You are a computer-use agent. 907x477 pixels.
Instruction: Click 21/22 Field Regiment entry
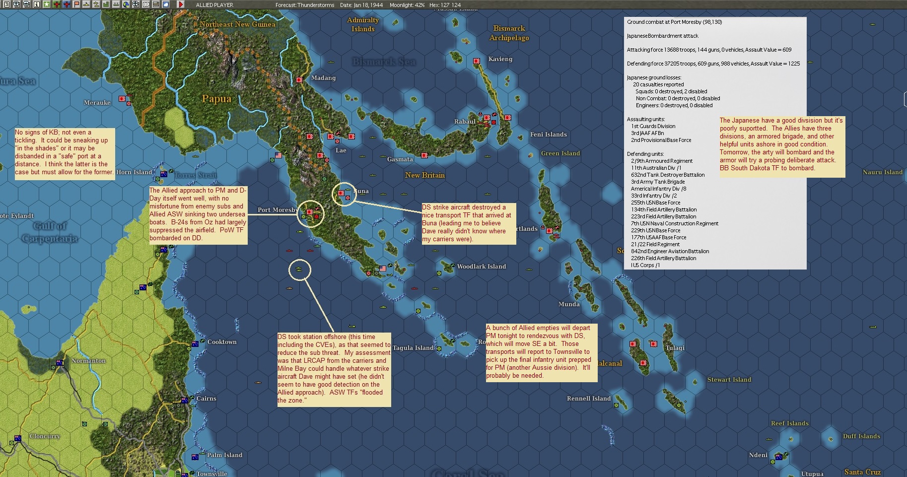(655, 244)
